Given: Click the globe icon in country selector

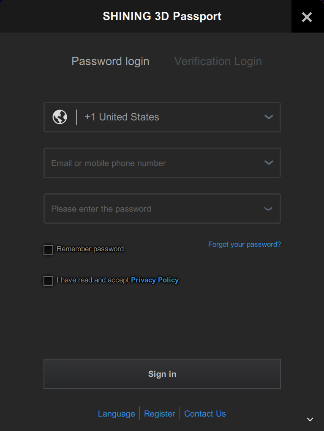Looking at the screenshot, I should click(x=60, y=117).
